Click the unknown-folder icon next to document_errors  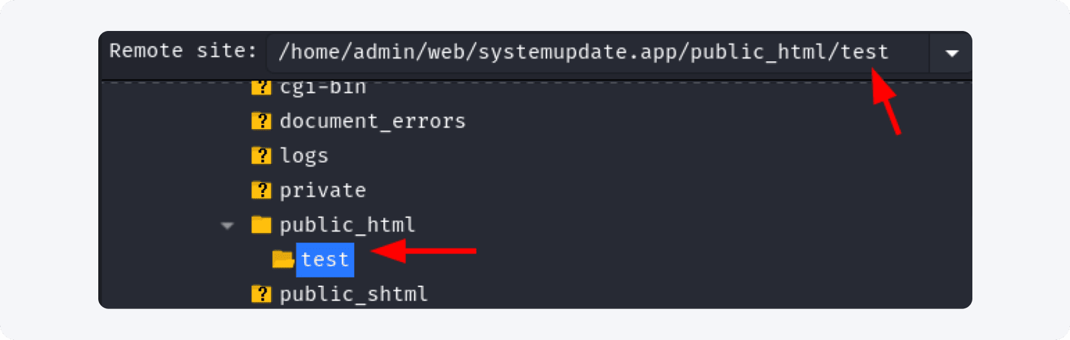point(261,121)
